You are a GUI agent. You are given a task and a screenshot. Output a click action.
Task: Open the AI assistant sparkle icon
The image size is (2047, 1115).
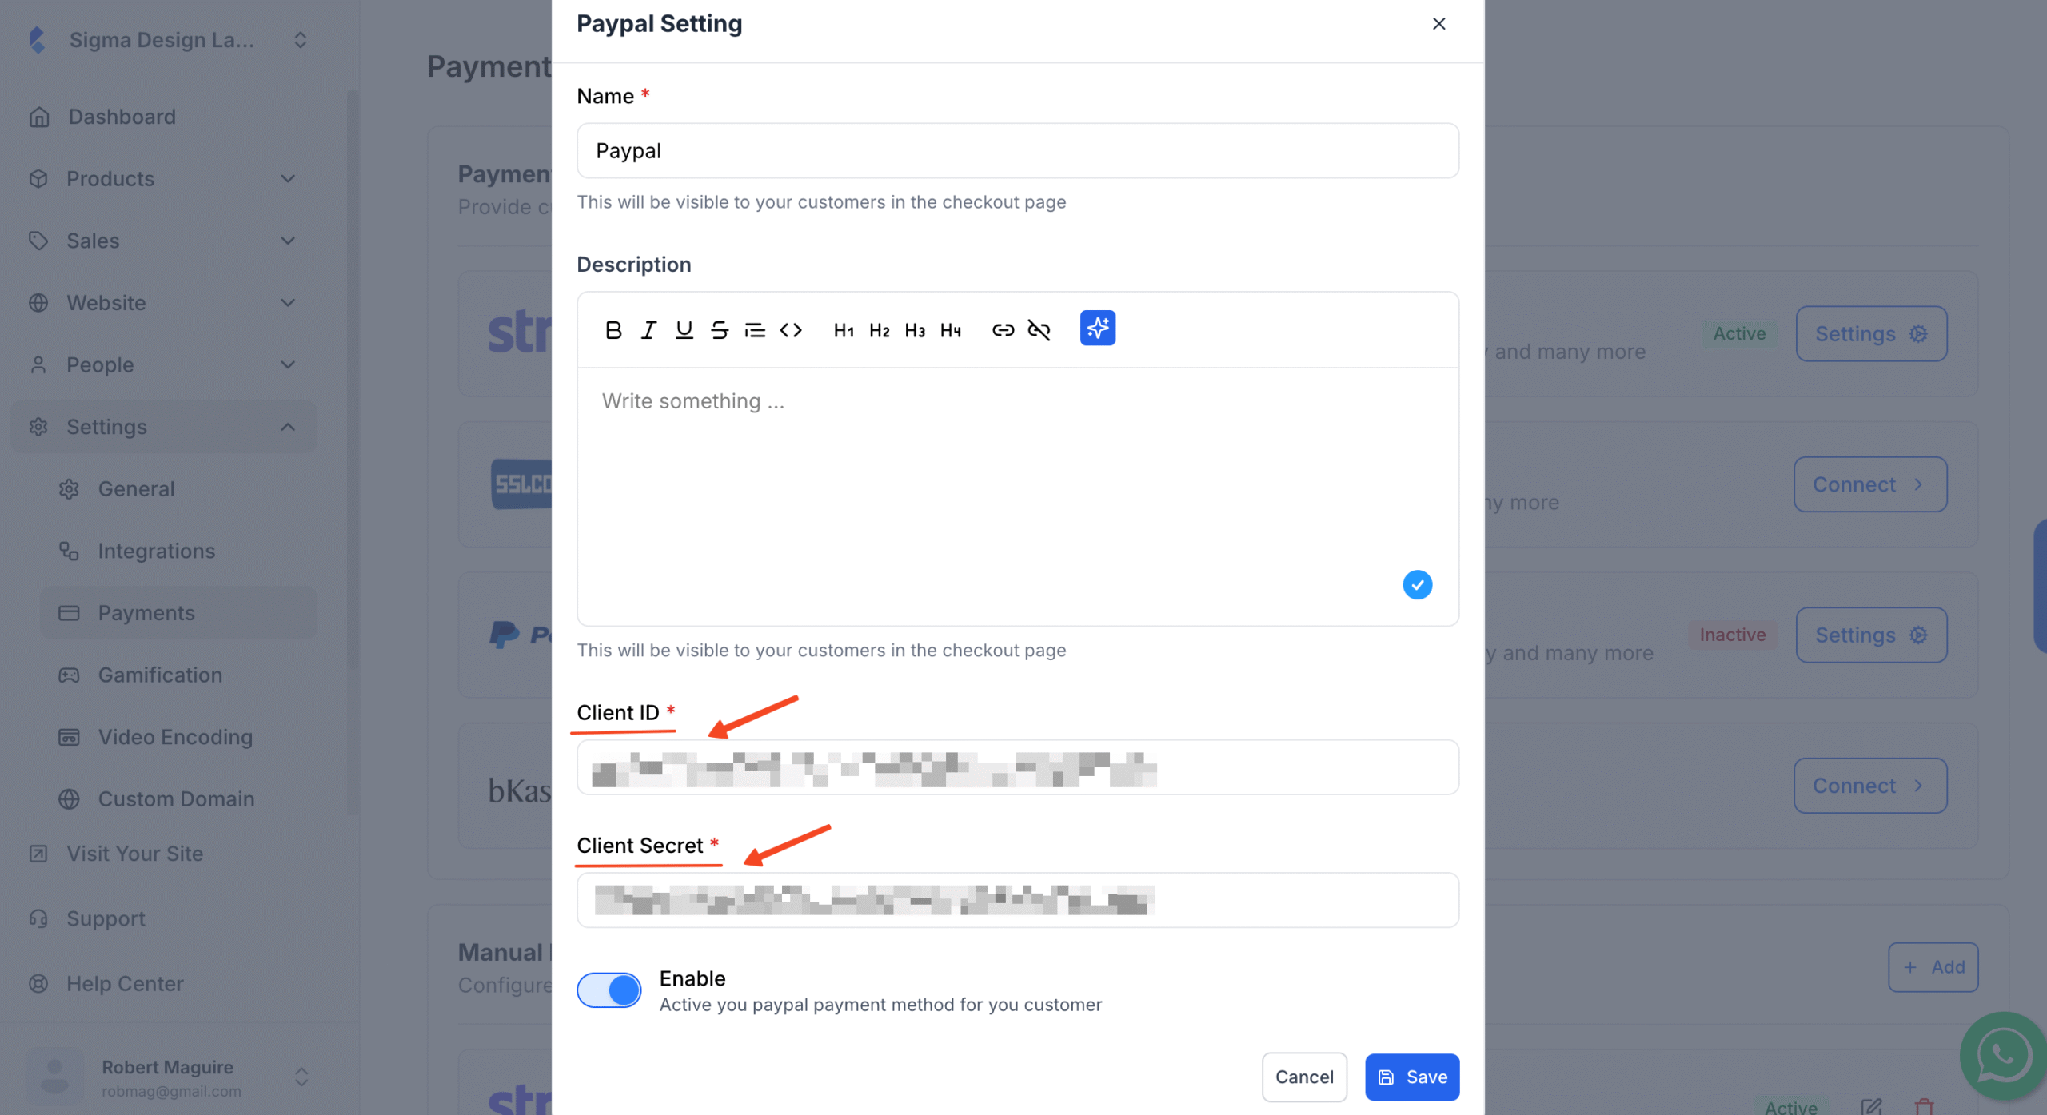[1097, 328]
